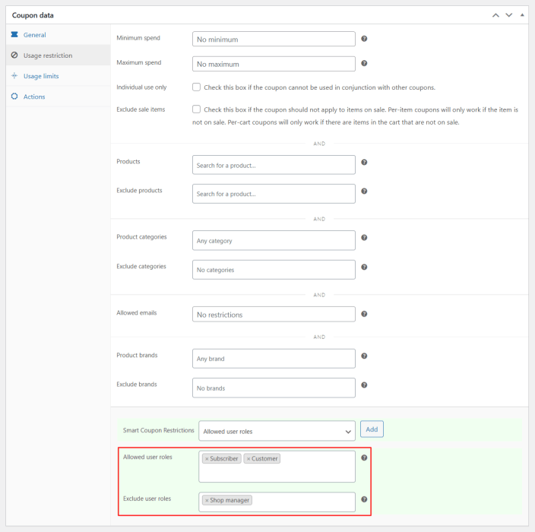Remove Shop manager from excluded roles
This screenshot has width=535, height=532.
(x=207, y=500)
